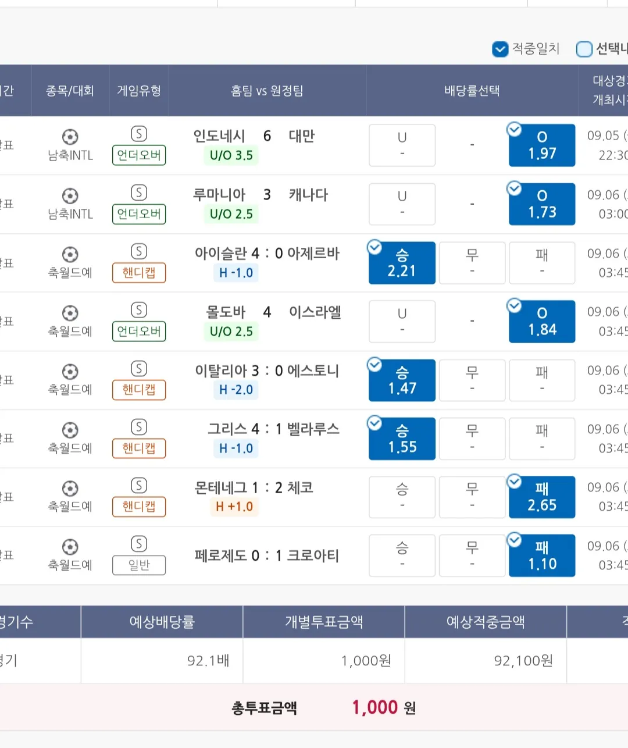Click the S badge in 그리스 row

[x=139, y=427]
